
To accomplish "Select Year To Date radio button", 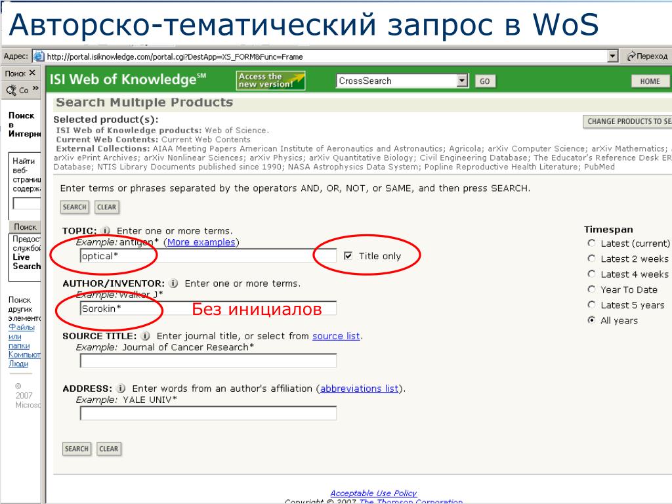I will (x=591, y=289).
